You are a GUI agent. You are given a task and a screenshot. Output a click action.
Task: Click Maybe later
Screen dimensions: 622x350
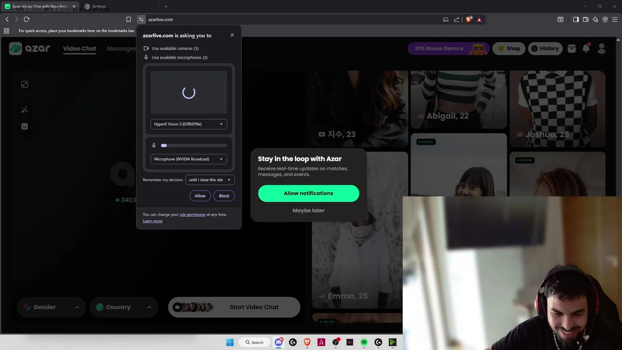(x=309, y=210)
